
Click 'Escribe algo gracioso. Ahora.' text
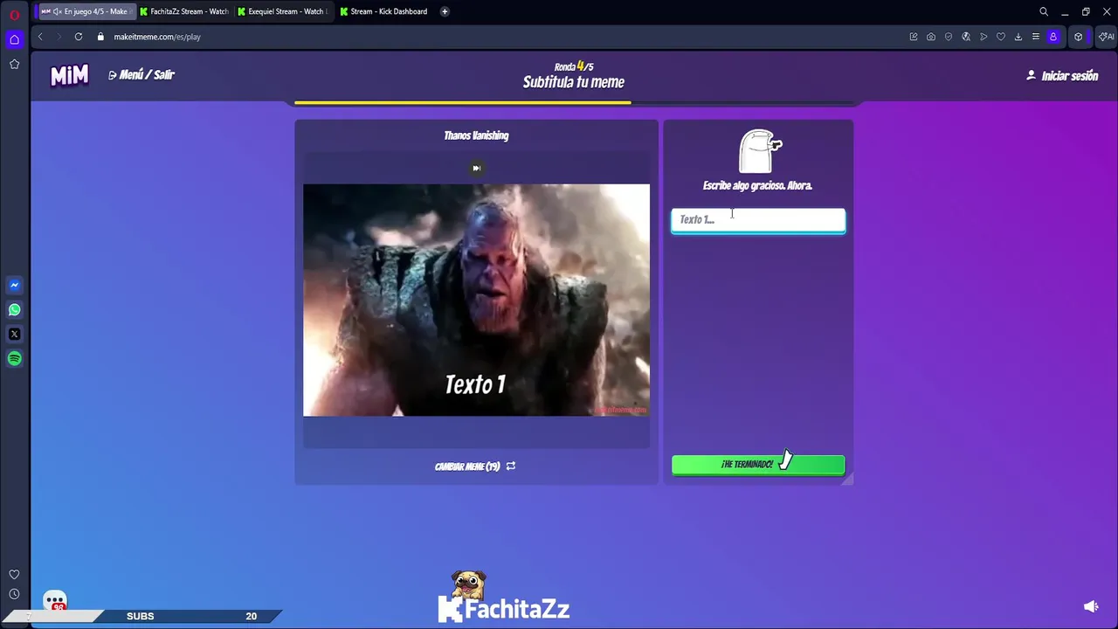pyautogui.click(x=757, y=185)
